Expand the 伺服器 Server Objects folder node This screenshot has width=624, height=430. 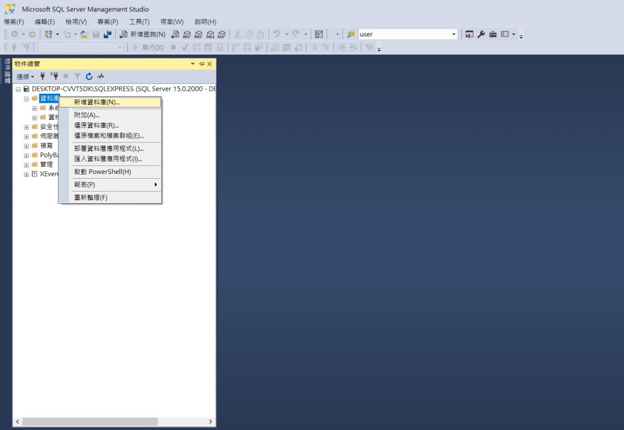26,137
